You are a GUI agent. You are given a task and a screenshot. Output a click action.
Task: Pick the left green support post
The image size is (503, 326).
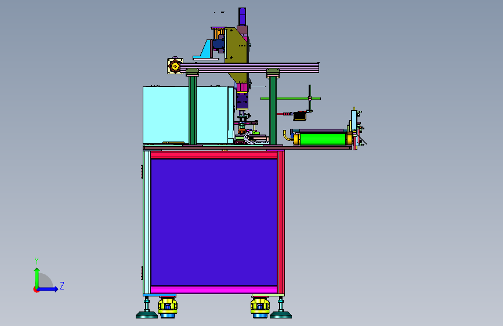coord(193,110)
